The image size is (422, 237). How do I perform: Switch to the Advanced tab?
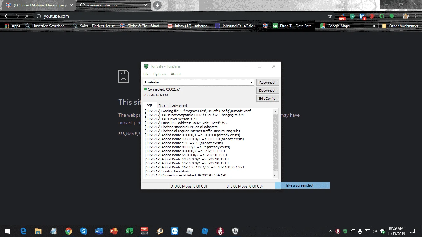pyautogui.click(x=179, y=106)
